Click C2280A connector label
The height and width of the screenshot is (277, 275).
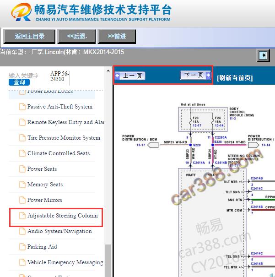coord(221,137)
